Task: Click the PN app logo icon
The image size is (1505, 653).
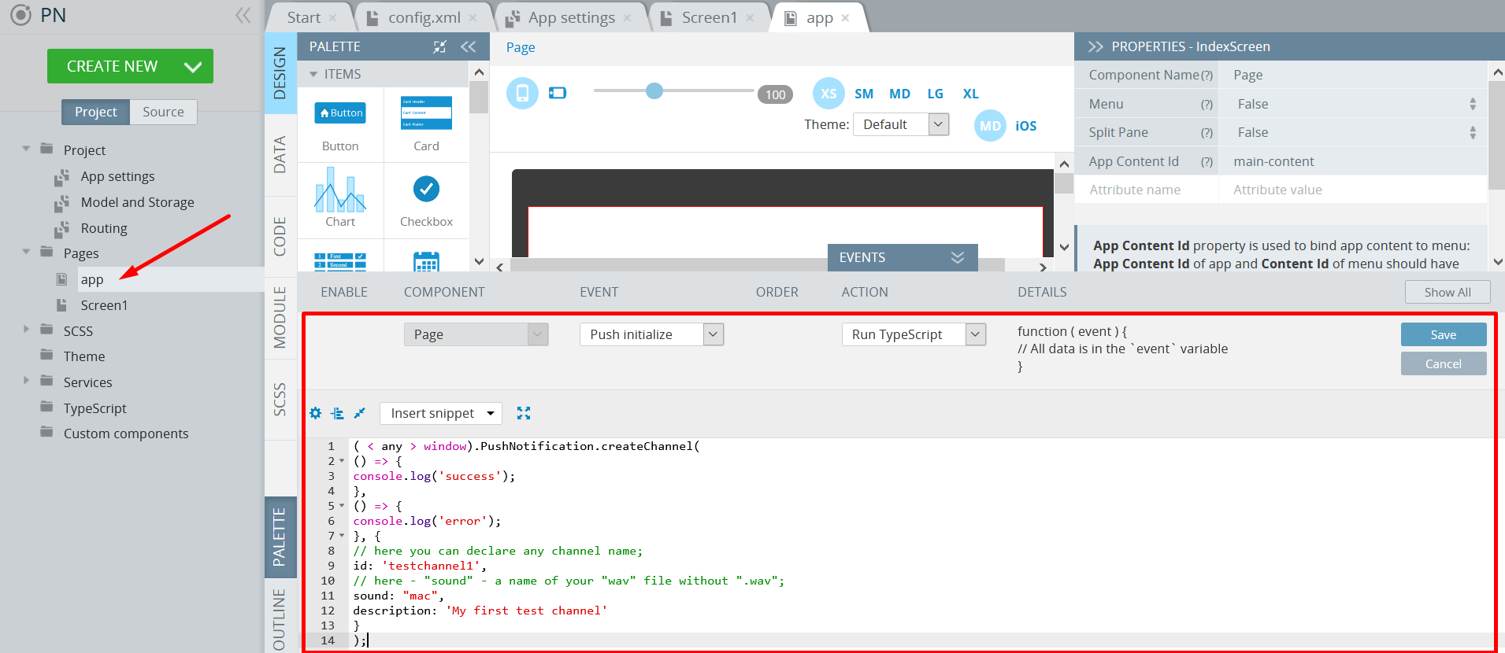Action: (x=21, y=15)
